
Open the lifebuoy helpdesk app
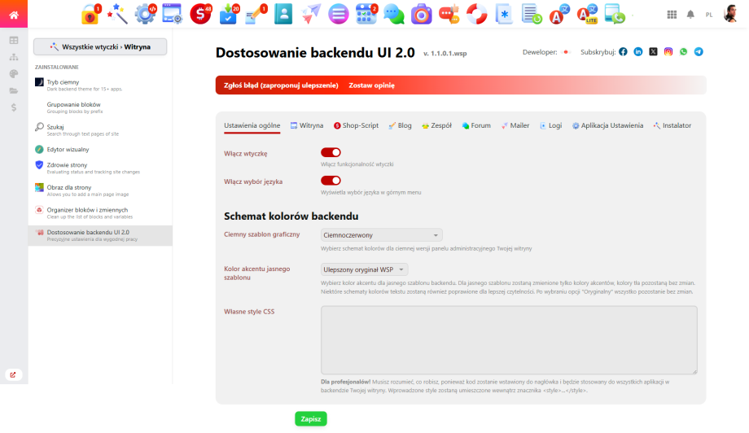(x=477, y=15)
